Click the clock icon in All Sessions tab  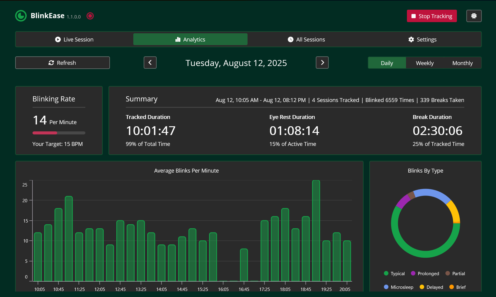coord(290,39)
